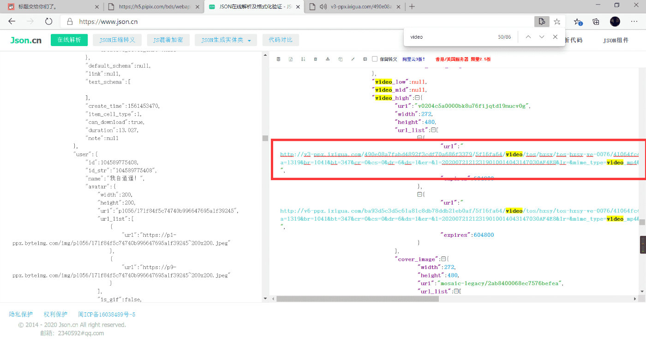The width and height of the screenshot is (646, 346).
Task: Open the 代码对比 tool
Action: [x=281, y=40]
